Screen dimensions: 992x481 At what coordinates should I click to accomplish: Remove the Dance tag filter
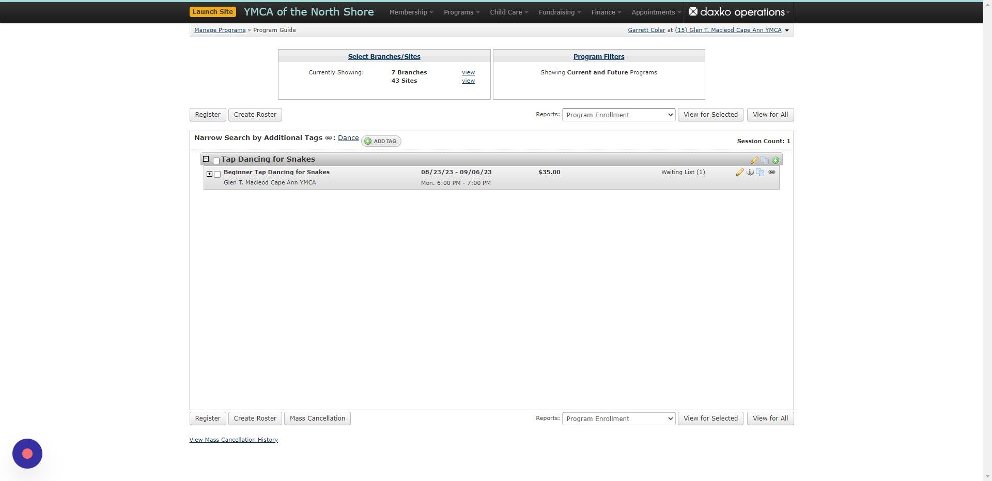pos(348,137)
